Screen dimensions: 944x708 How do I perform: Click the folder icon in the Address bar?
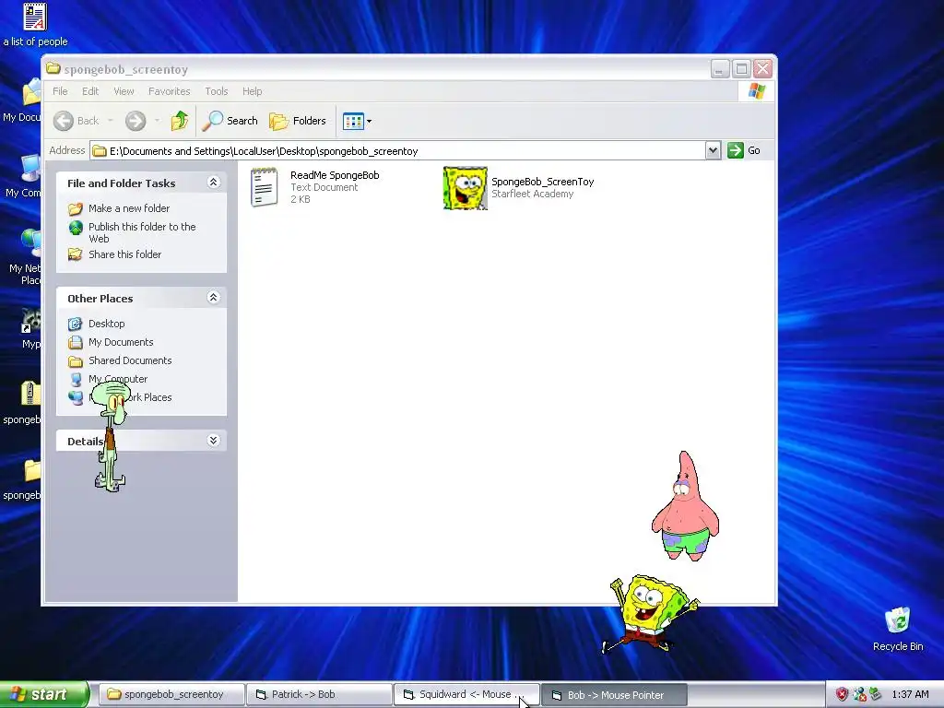100,151
